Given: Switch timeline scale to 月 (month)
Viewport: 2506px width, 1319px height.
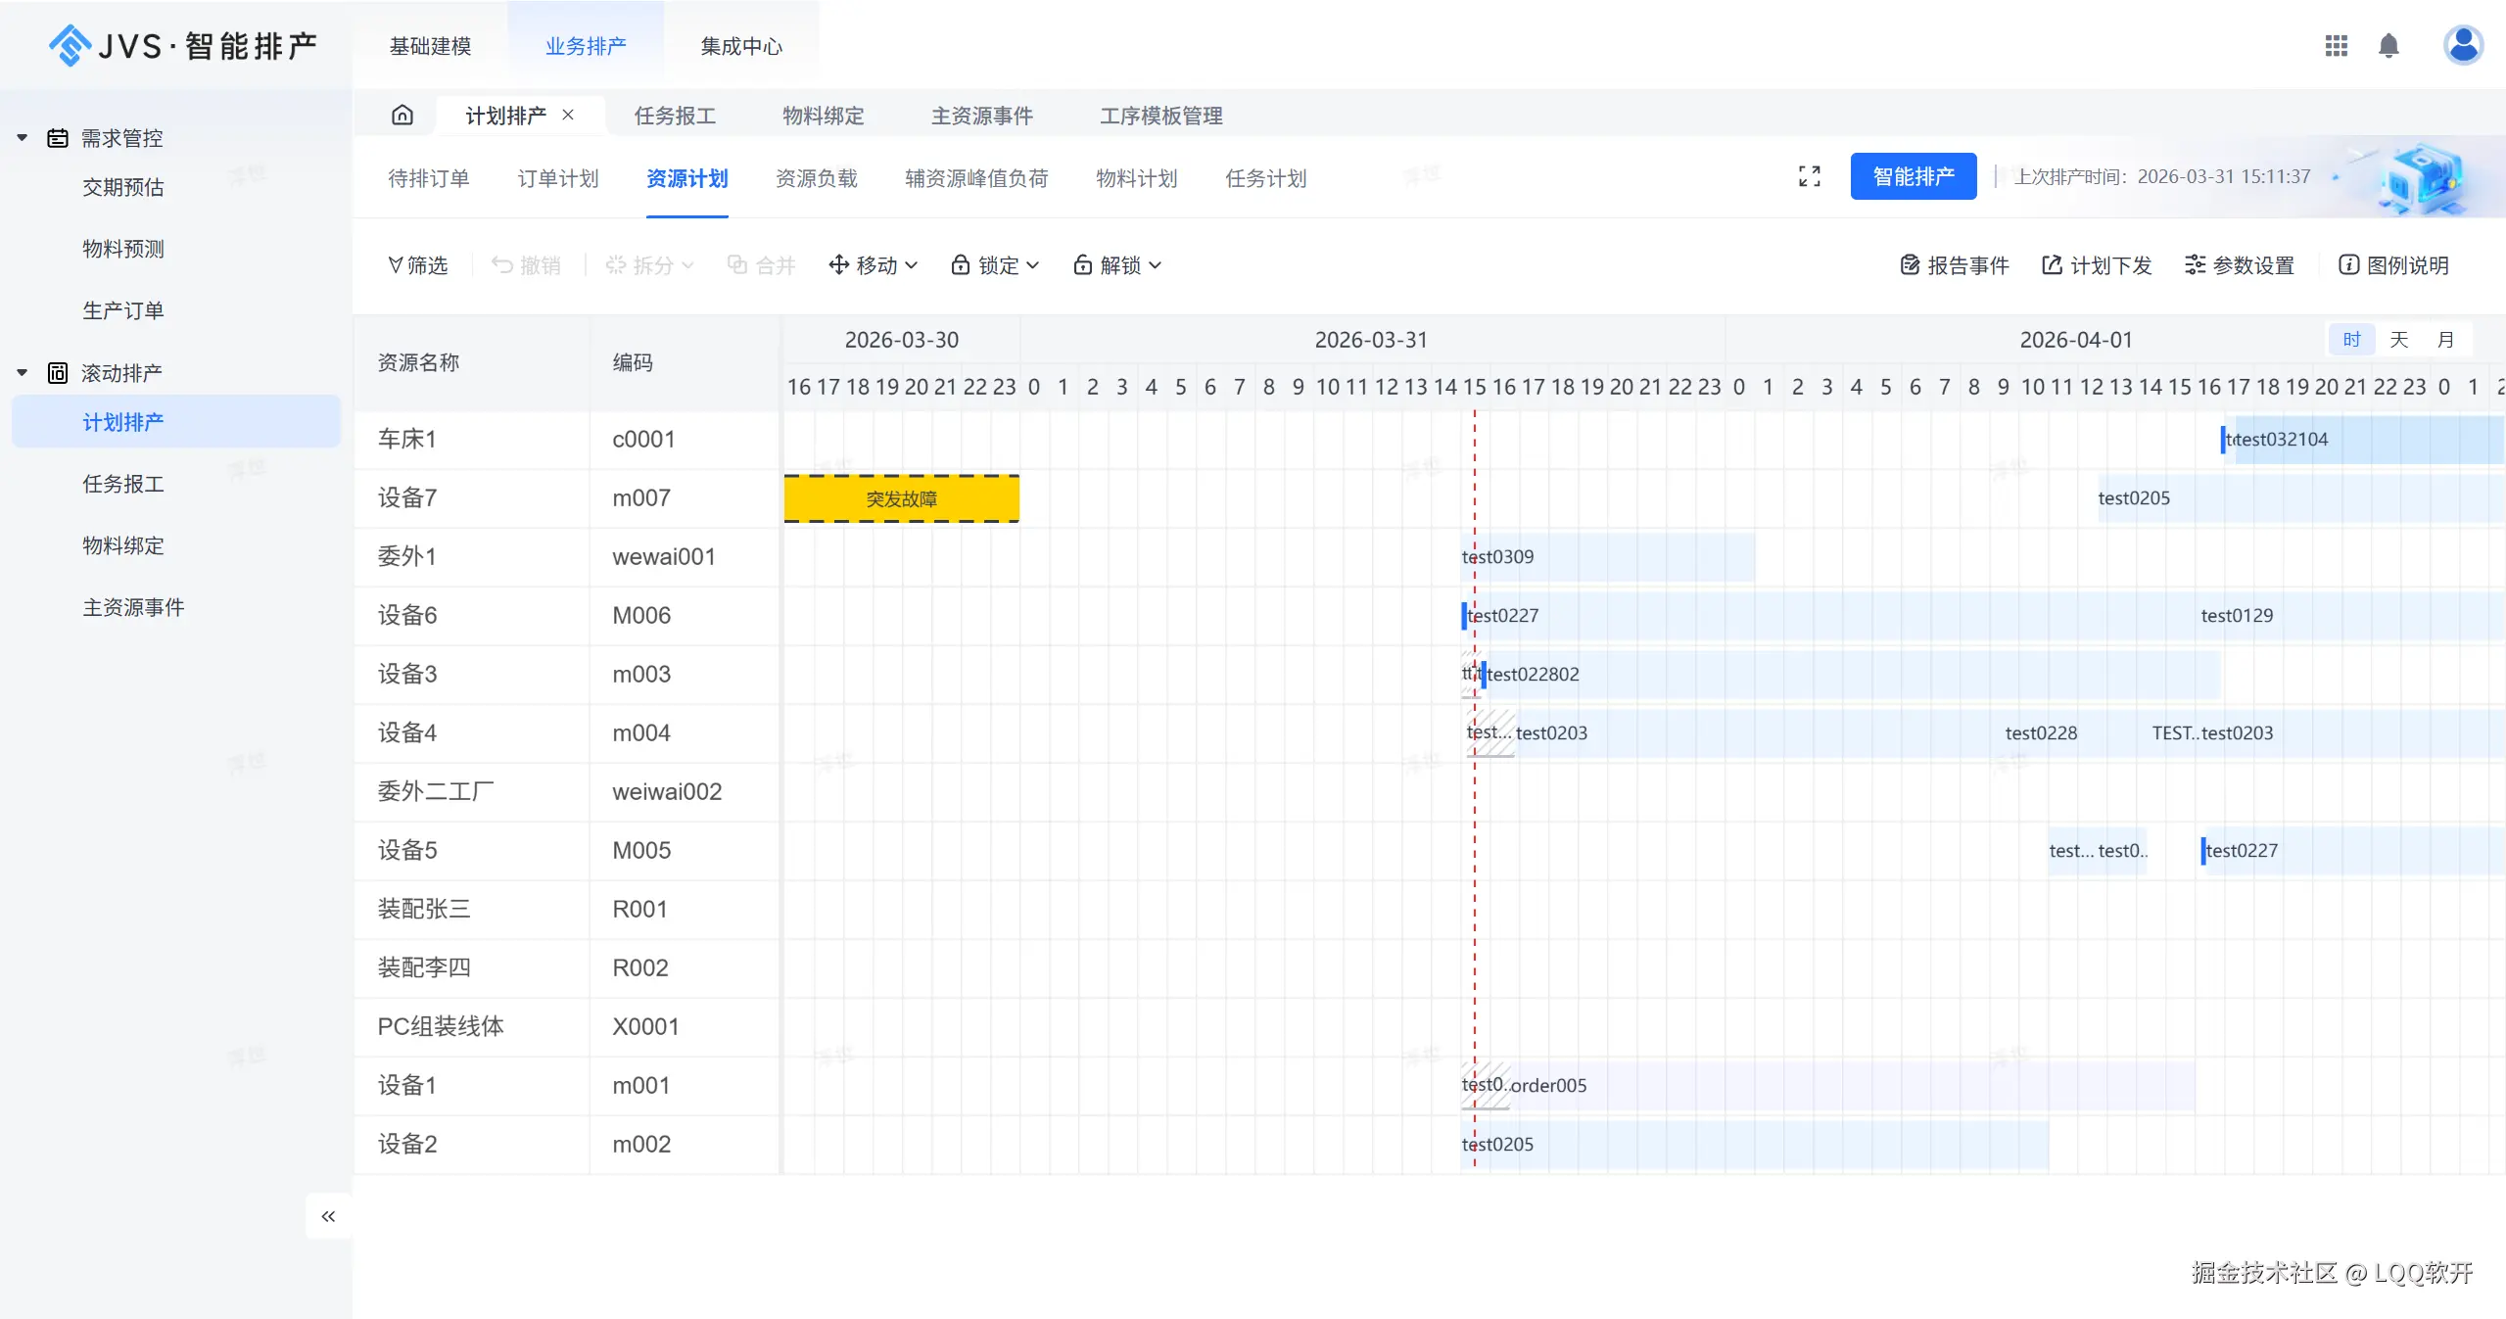Looking at the screenshot, I should tap(2445, 340).
